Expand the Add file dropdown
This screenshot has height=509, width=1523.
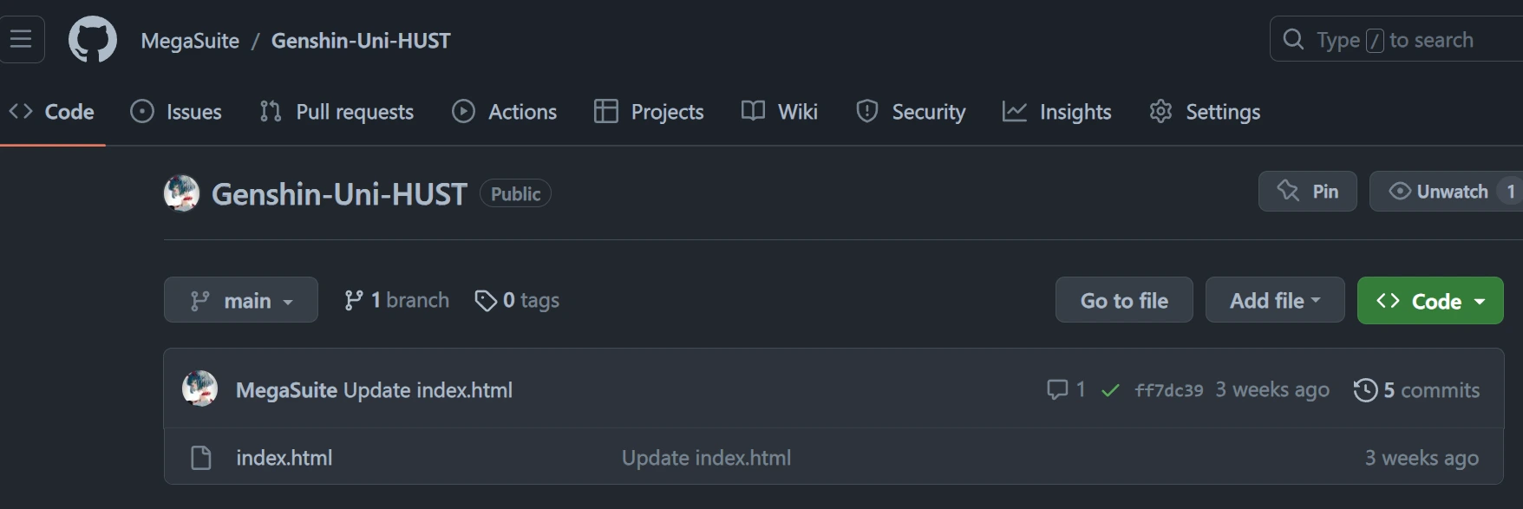1274,301
